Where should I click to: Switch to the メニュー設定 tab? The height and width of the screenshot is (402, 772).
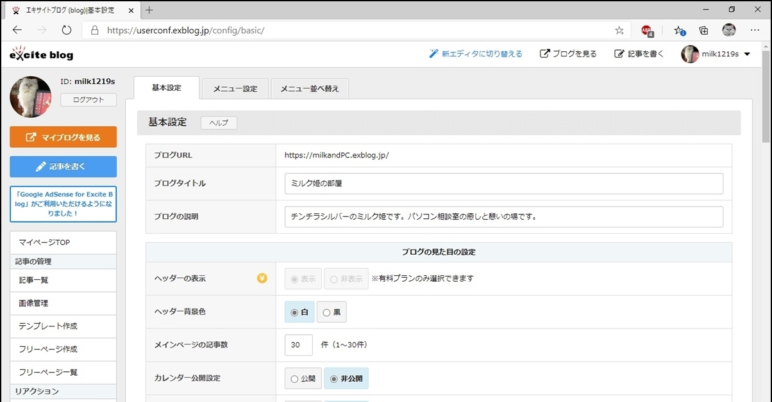(235, 89)
